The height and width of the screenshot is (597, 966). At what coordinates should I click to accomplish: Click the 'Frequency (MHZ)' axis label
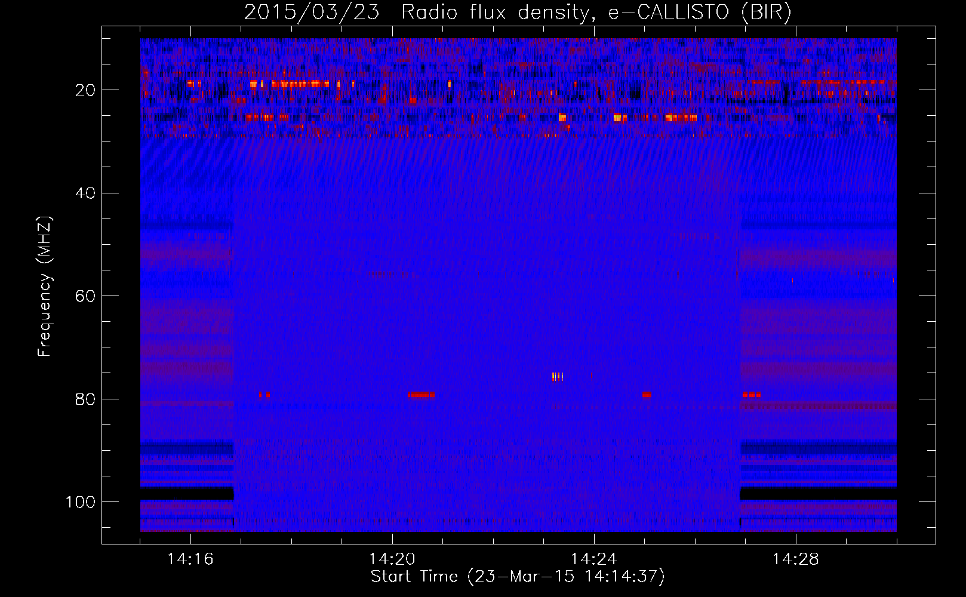coord(45,287)
